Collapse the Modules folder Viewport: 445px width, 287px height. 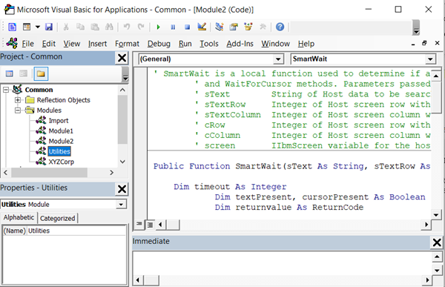tap(18, 110)
